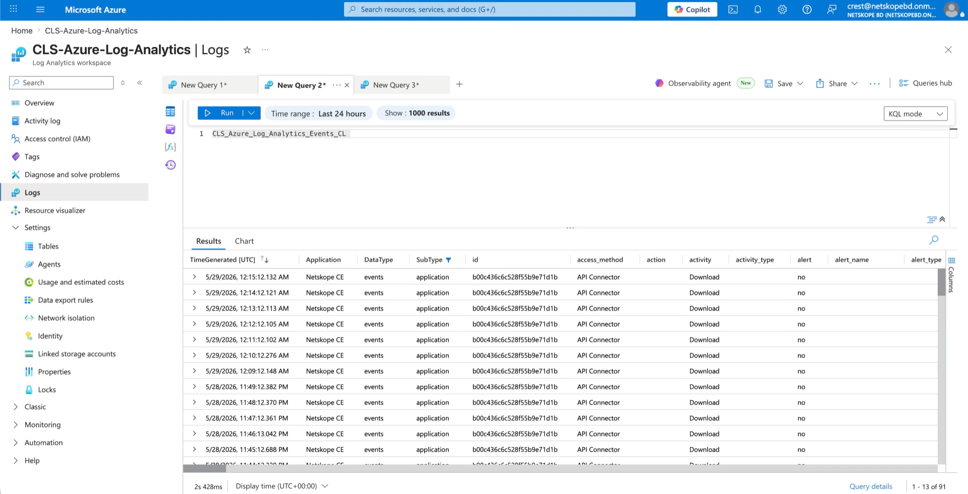Screen dimensions: 968x494
Task: Expand the Help sidebar section
Action: [x=16, y=461]
